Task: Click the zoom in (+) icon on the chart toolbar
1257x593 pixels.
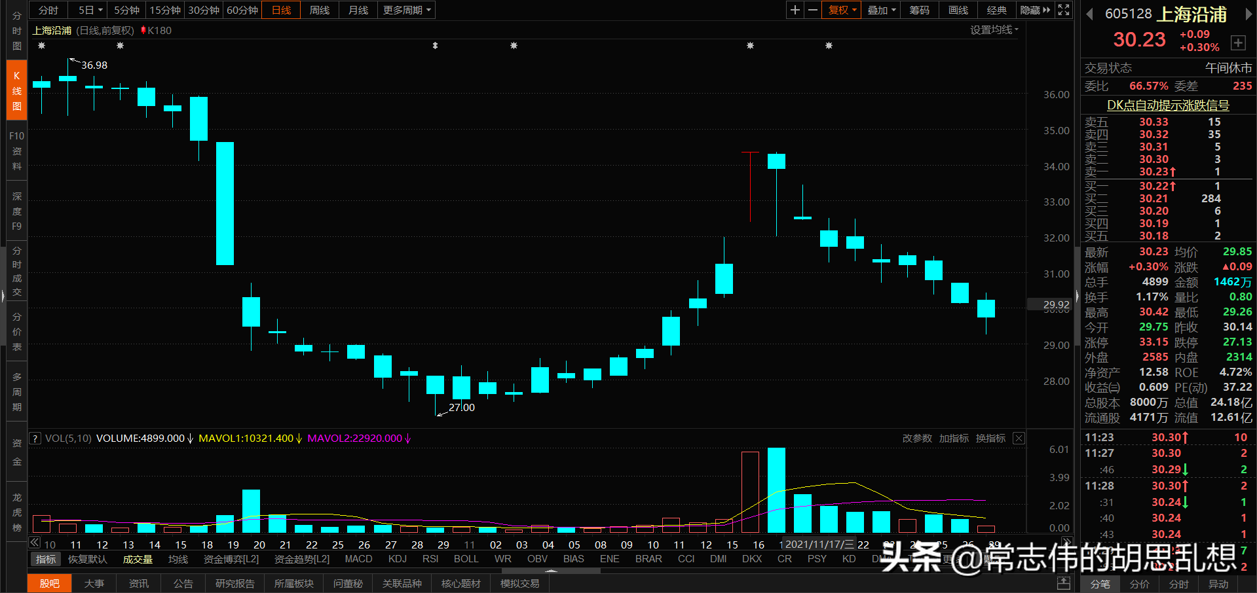Action: 794,10
